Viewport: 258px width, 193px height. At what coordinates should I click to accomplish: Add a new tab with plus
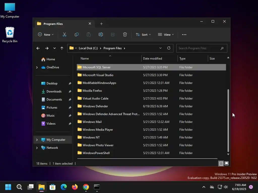coord(101,24)
